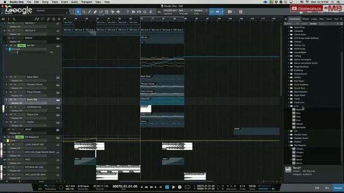Expand the Cakewalk vendor folder
This screenshot has width=344, height=193.
pyautogui.click(x=289, y=31)
